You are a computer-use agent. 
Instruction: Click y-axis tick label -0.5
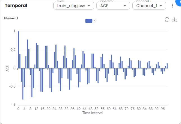click(12, 86)
